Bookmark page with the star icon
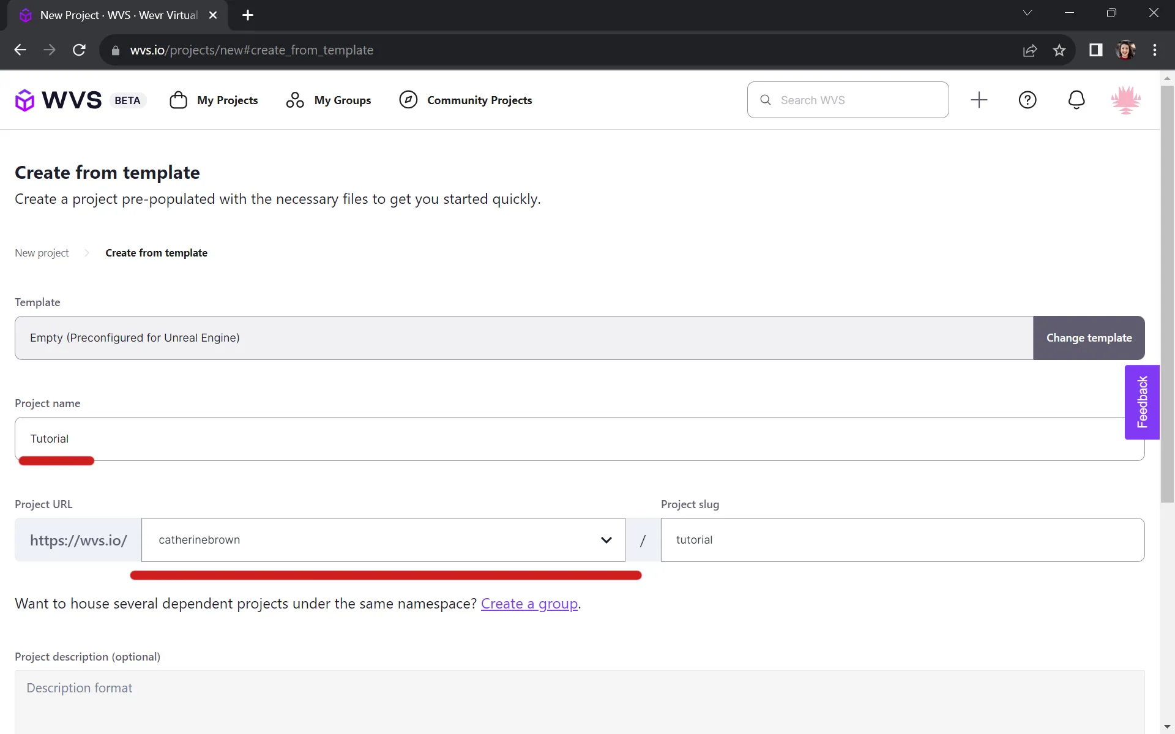This screenshot has height=734, width=1175. [x=1059, y=50]
